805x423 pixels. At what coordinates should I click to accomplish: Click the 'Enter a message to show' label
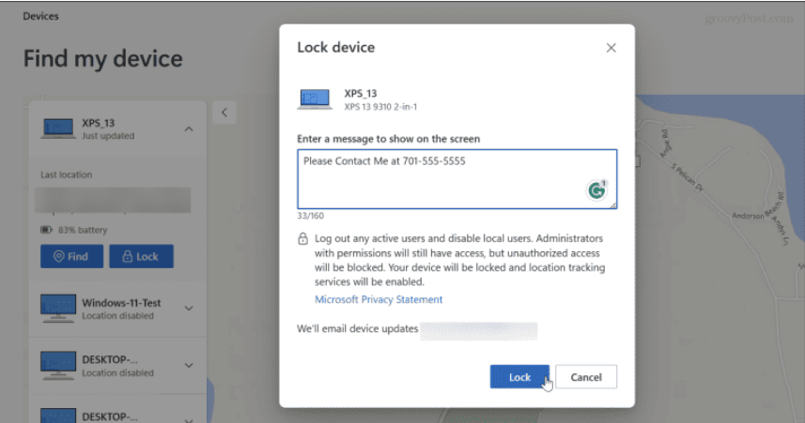[x=389, y=139]
